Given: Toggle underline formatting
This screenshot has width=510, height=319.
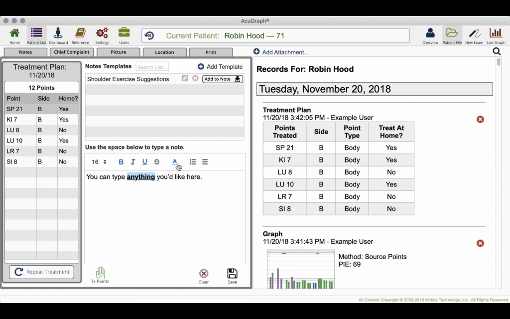Looking at the screenshot, I should pyautogui.click(x=145, y=162).
